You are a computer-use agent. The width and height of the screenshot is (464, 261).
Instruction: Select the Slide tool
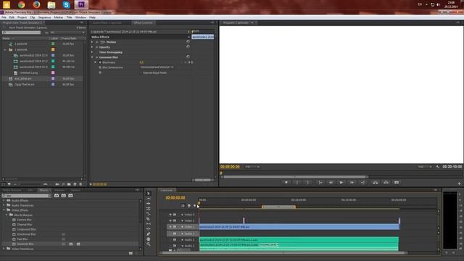149,229
